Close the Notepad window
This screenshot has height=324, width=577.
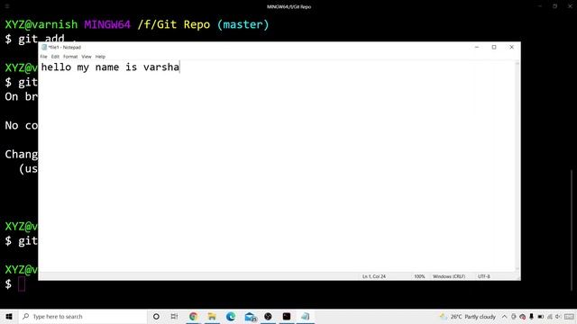(511, 47)
